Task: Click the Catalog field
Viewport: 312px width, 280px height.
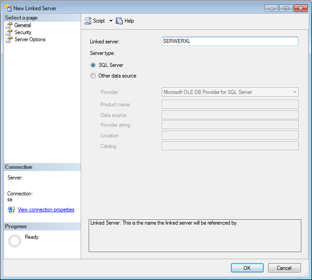Action: pyautogui.click(x=230, y=146)
